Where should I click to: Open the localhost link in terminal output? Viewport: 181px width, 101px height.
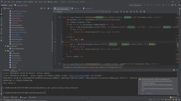point(79,75)
